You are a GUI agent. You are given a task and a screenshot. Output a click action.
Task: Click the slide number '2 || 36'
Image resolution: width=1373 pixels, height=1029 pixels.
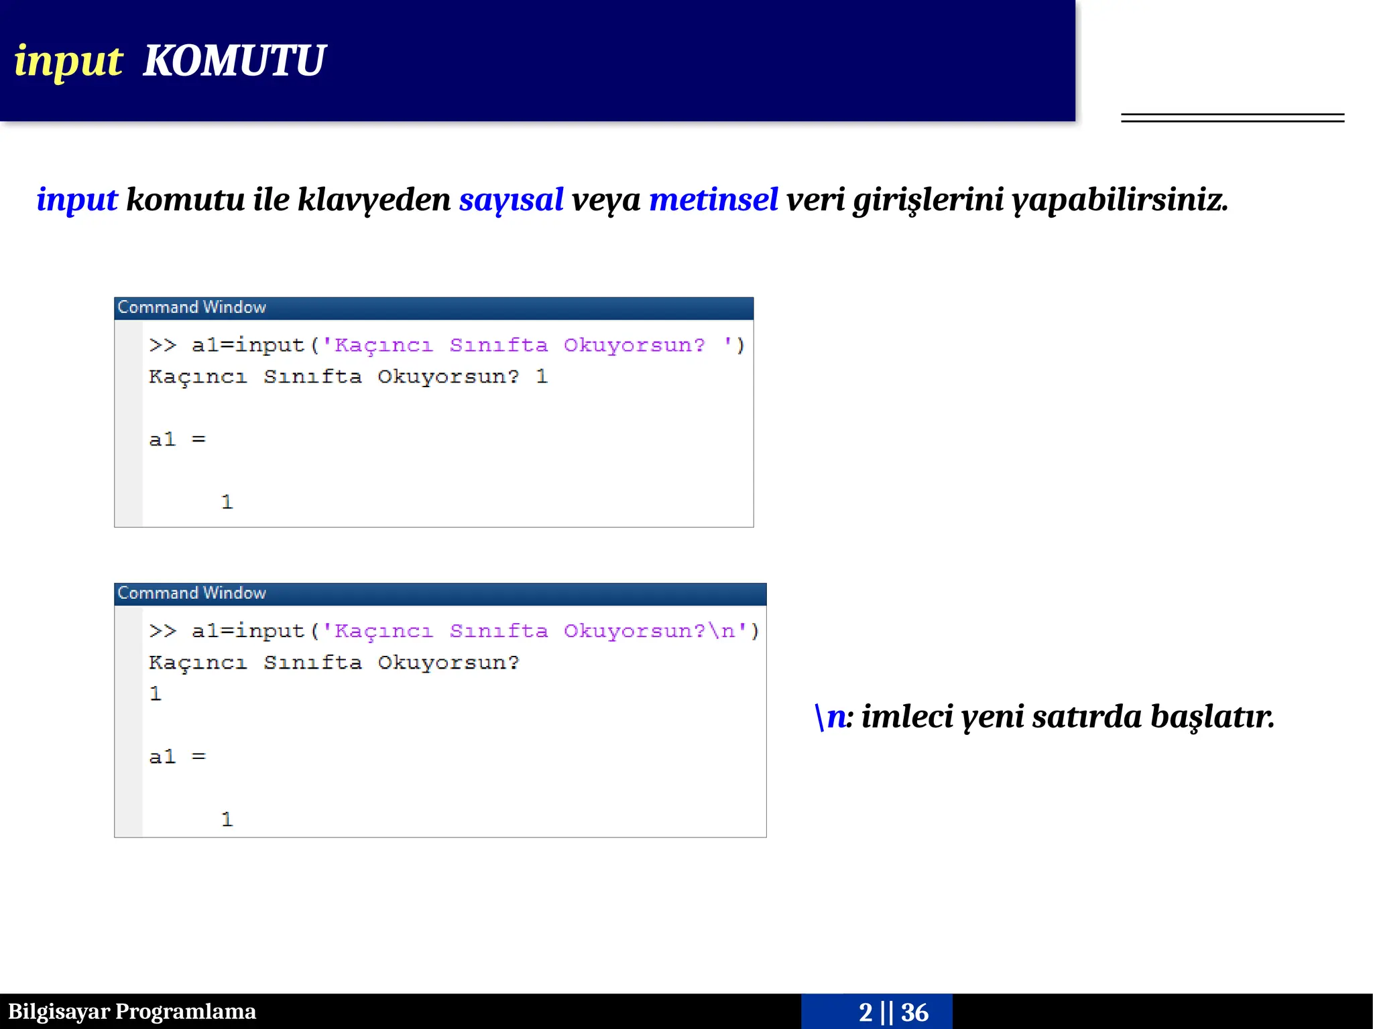(x=893, y=1012)
